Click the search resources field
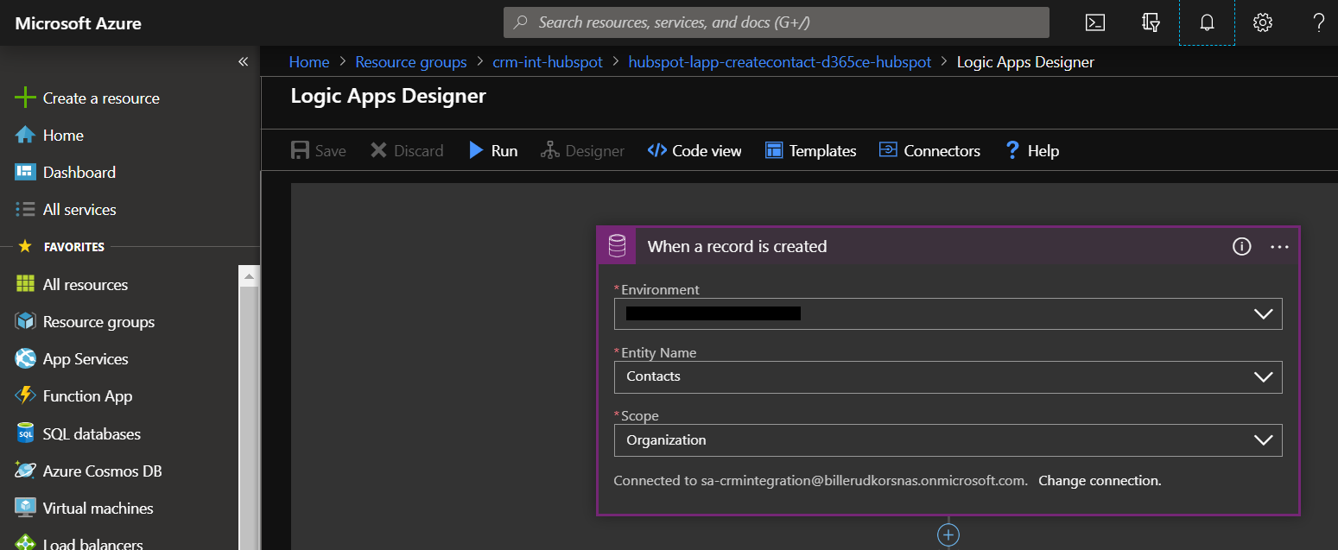The image size is (1338, 550). [776, 22]
